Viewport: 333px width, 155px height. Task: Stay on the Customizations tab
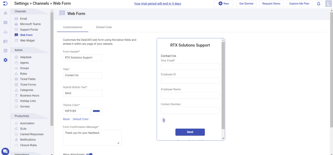[73, 27]
